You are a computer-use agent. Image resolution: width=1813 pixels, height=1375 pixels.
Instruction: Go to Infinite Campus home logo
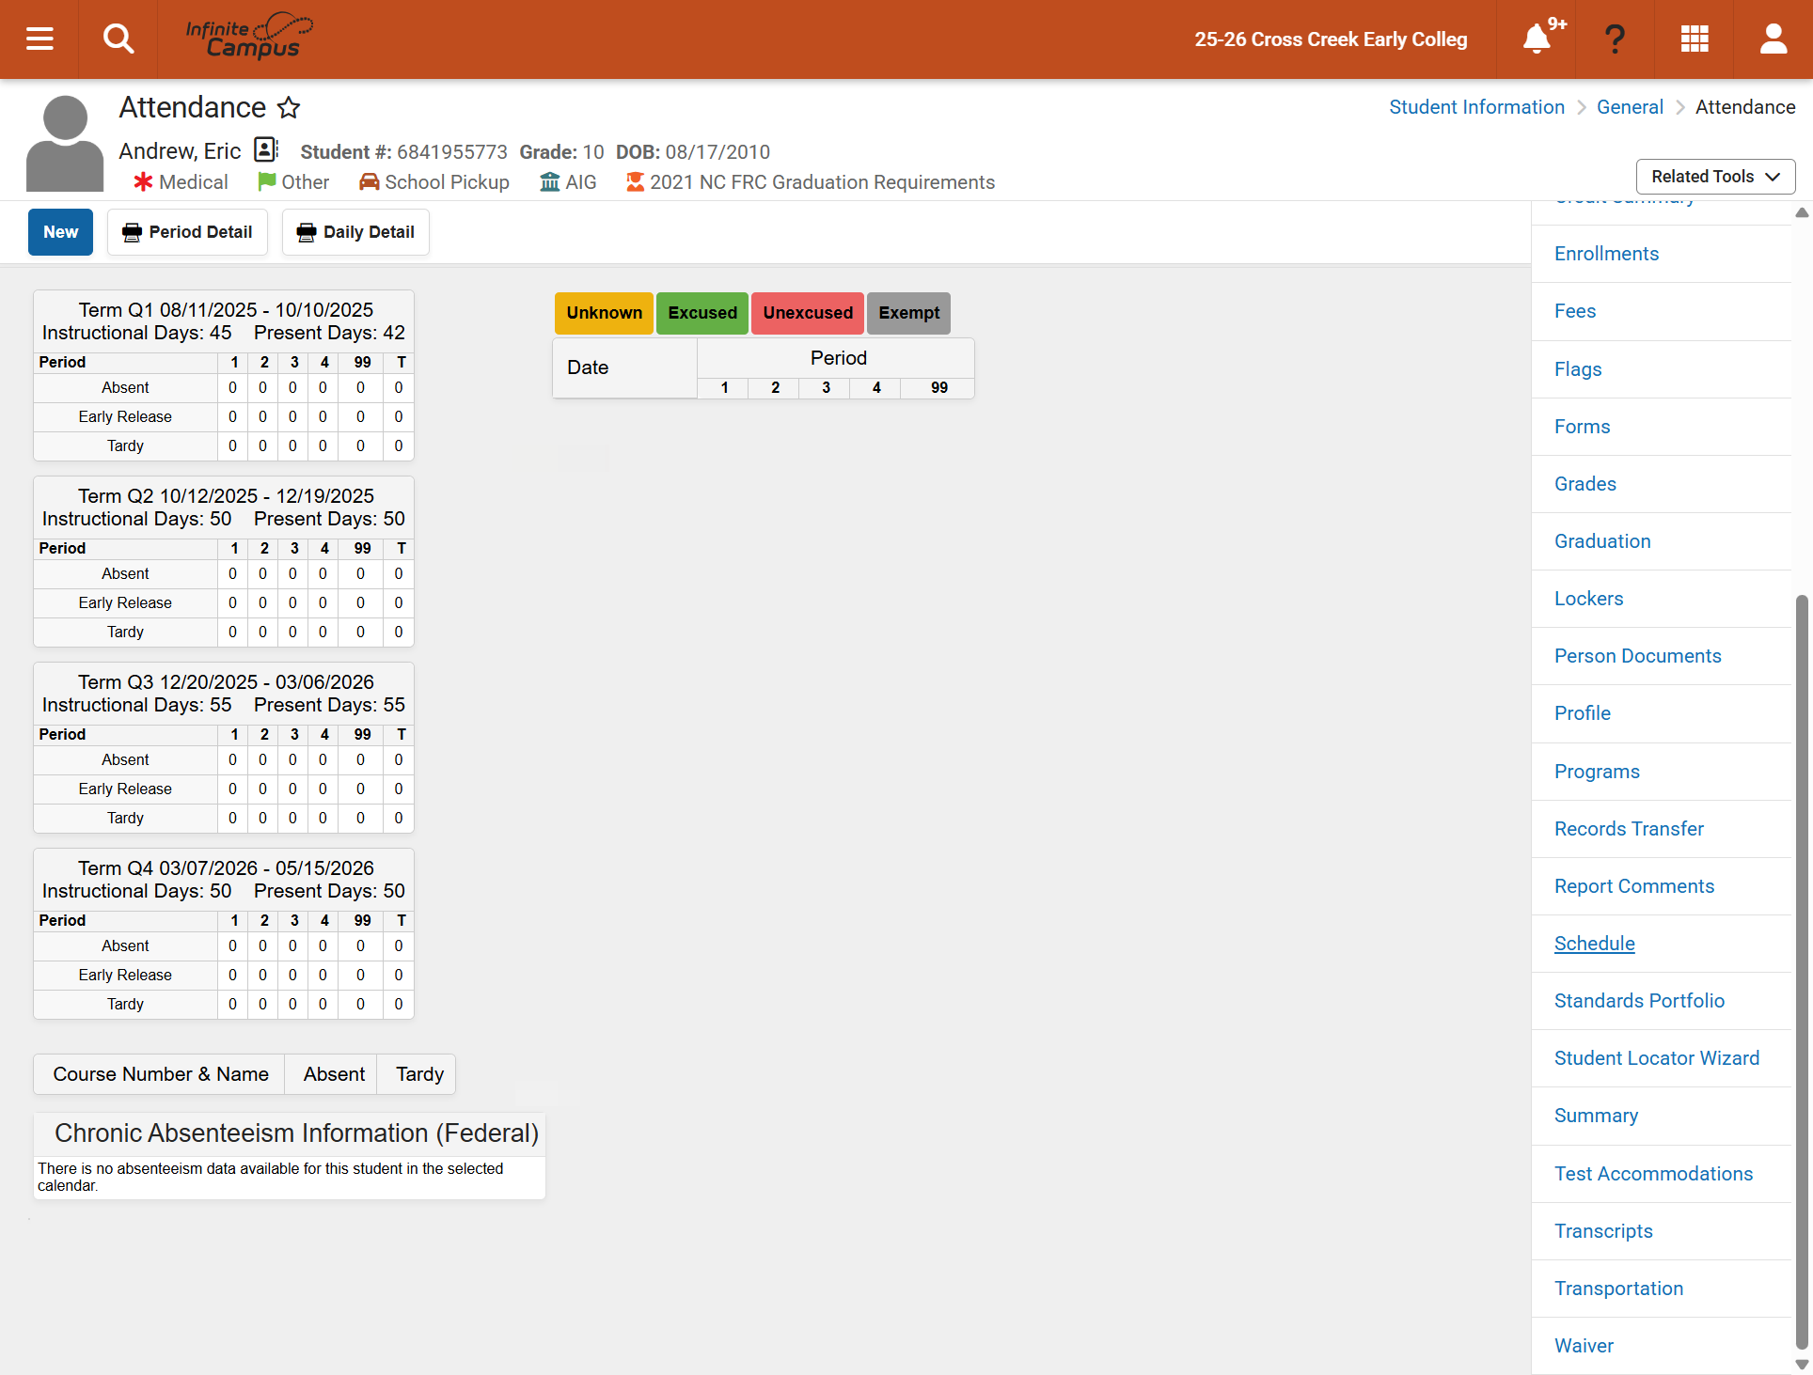pyautogui.click(x=248, y=38)
